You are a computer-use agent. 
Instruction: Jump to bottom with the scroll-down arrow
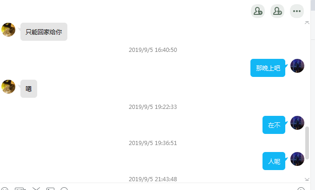tap(307, 179)
